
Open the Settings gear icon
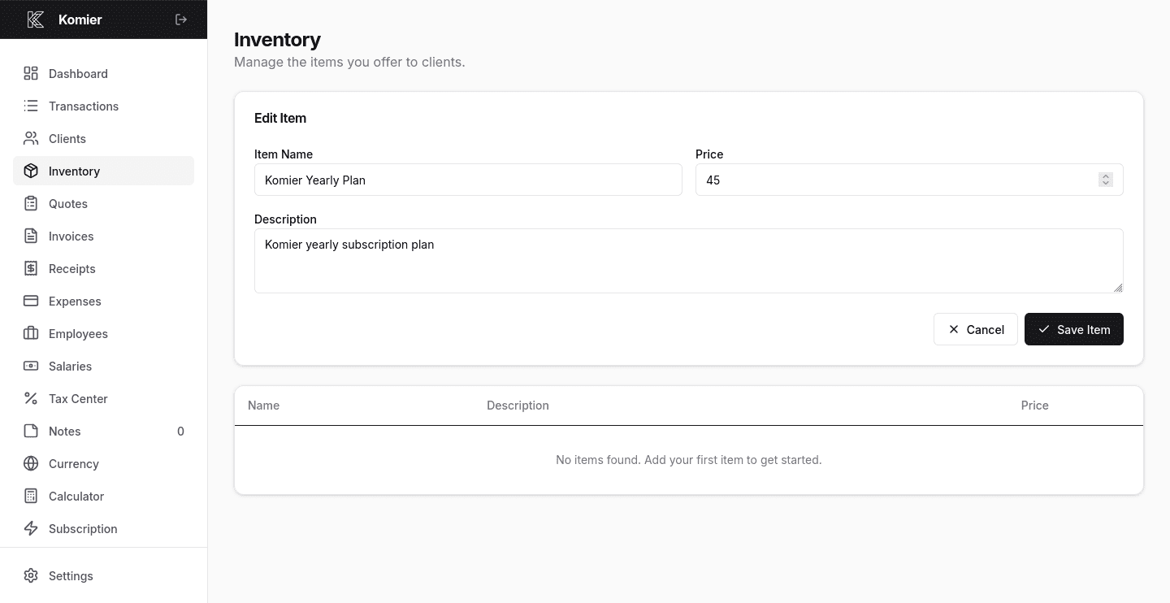(x=31, y=575)
